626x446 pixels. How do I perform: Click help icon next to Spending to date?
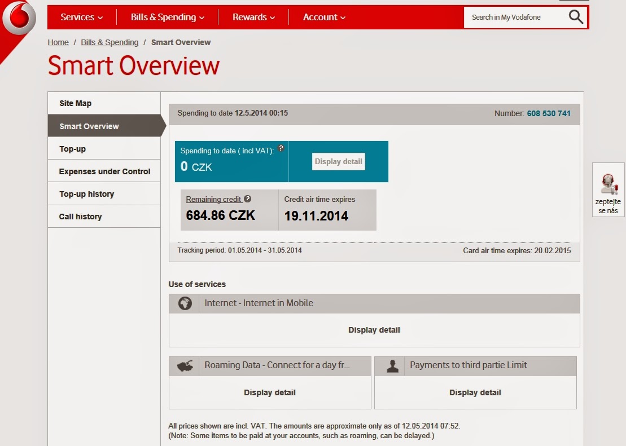281,148
